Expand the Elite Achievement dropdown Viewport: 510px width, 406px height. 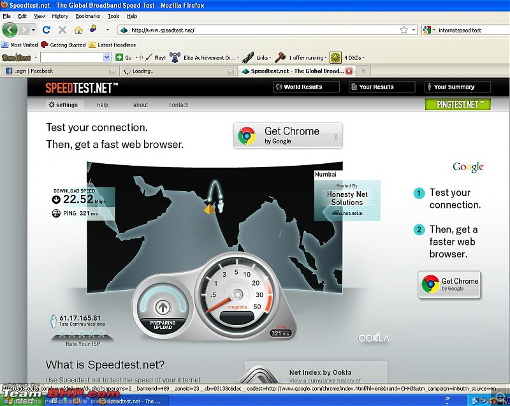click(238, 58)
